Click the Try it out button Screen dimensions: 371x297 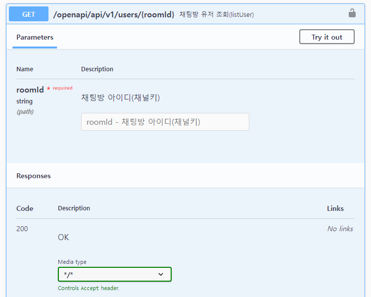[x=326, y=37]
